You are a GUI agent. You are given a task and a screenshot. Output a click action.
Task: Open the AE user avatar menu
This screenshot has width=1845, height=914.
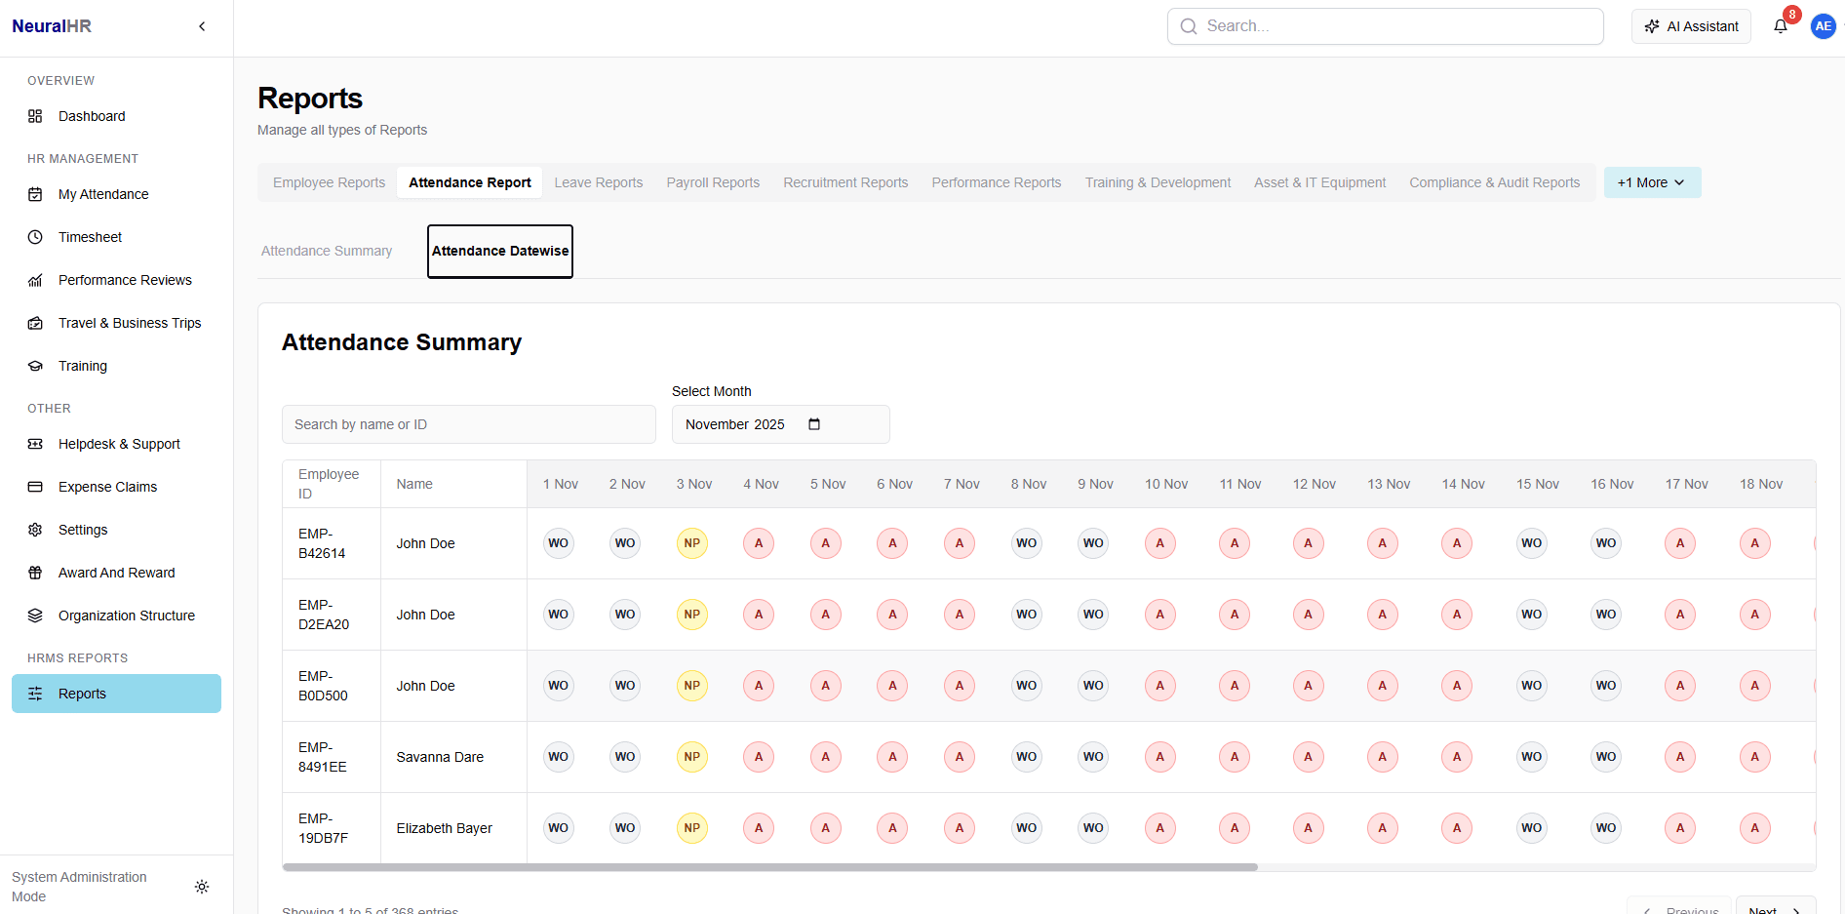[1823, 26]
